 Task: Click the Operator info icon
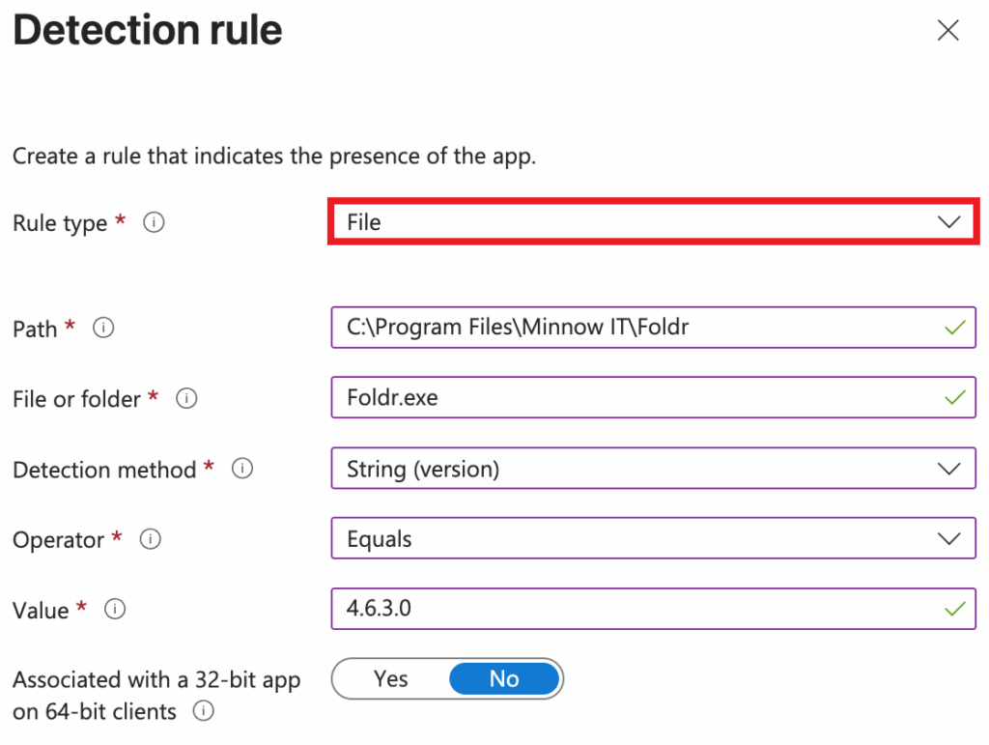[151, 539]
